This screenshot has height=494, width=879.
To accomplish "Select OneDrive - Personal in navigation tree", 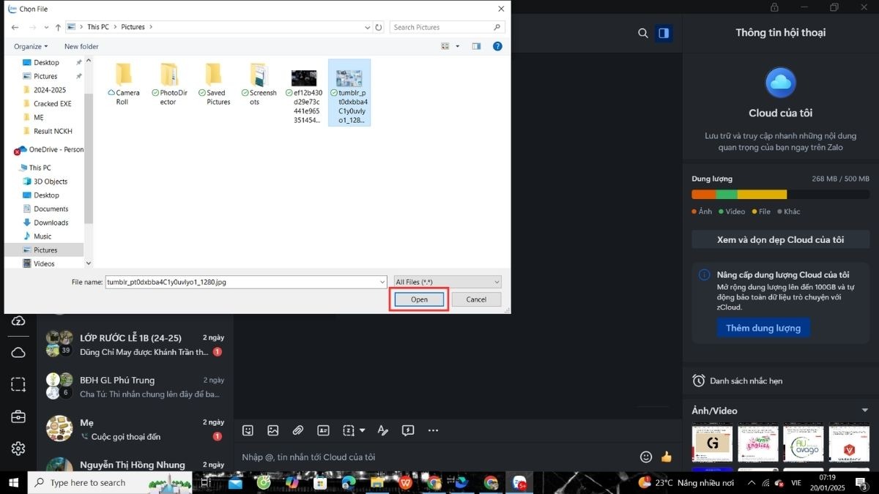I will point(49,149).
